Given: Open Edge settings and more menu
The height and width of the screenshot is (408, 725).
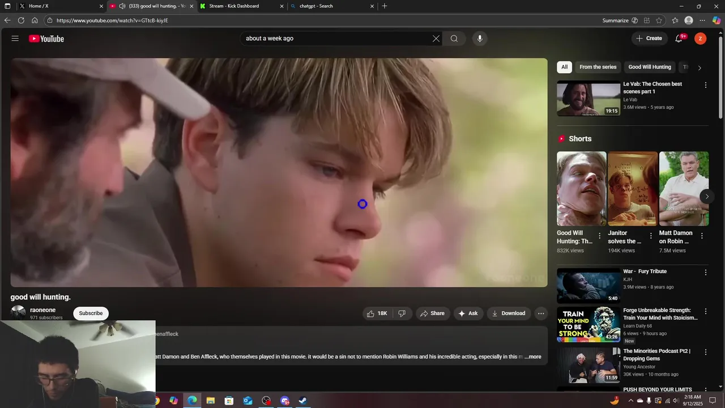Looking at the screenshot, I should point(702,20).
